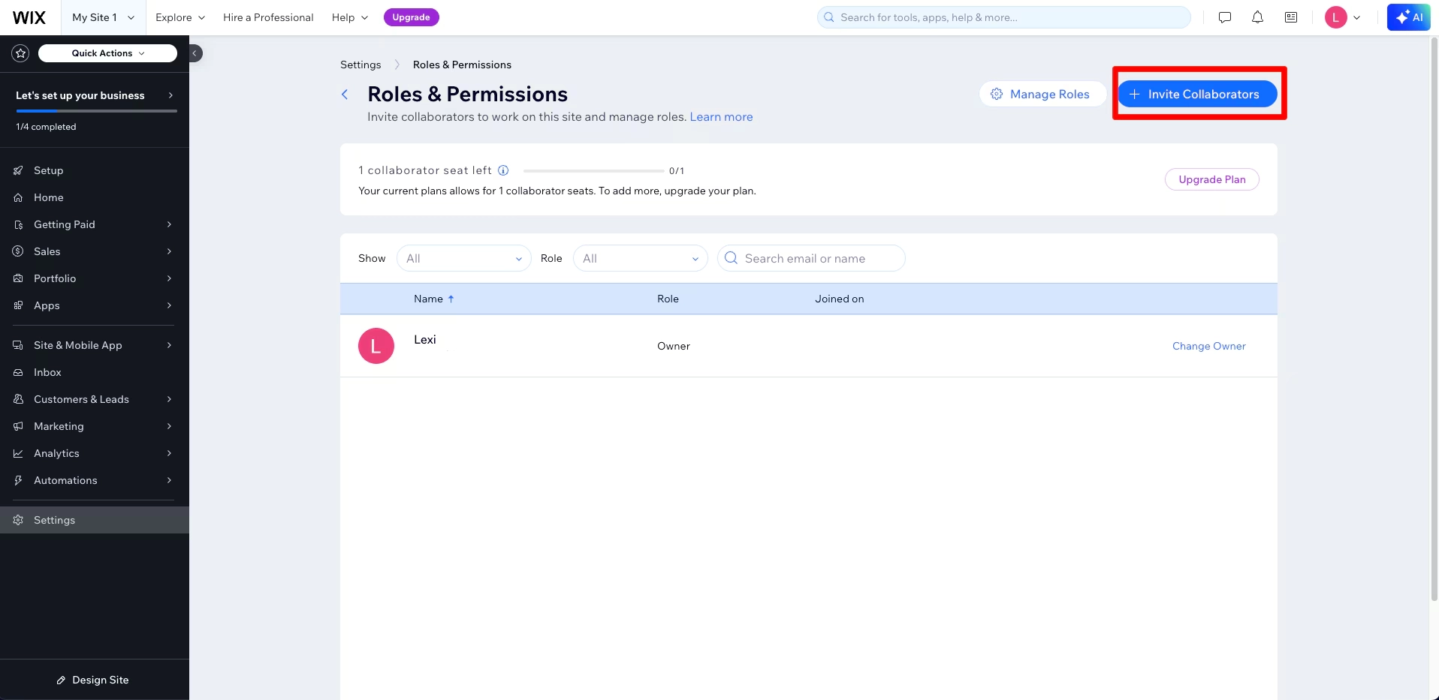Open the notifications bell
The image size is (1439, 700).
[1257, 17]
